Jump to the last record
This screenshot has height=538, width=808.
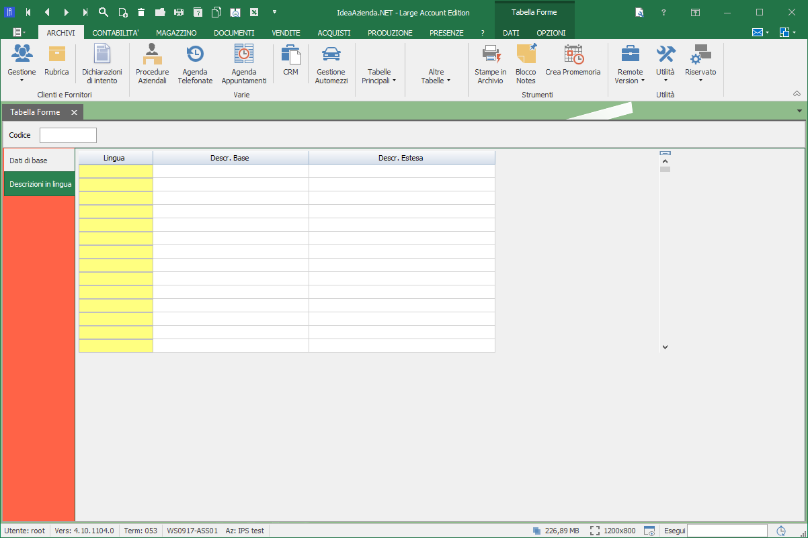pyautogui.click(x=85, y=12)
